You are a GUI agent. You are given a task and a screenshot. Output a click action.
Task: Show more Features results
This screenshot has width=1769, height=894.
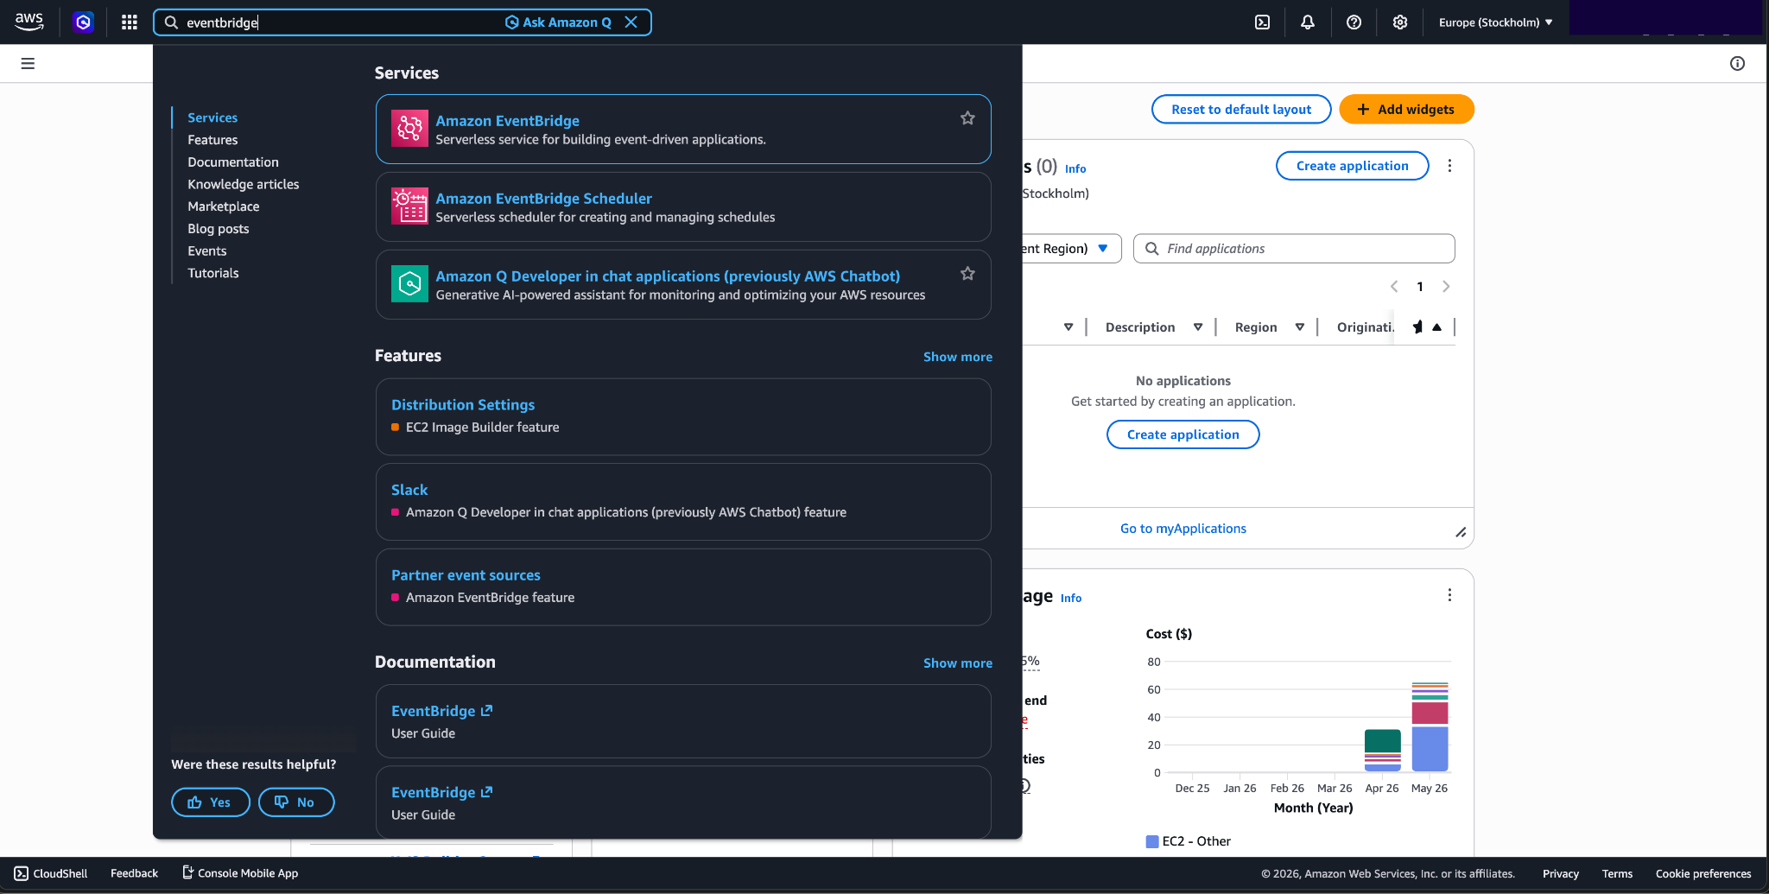click(958, 357)
